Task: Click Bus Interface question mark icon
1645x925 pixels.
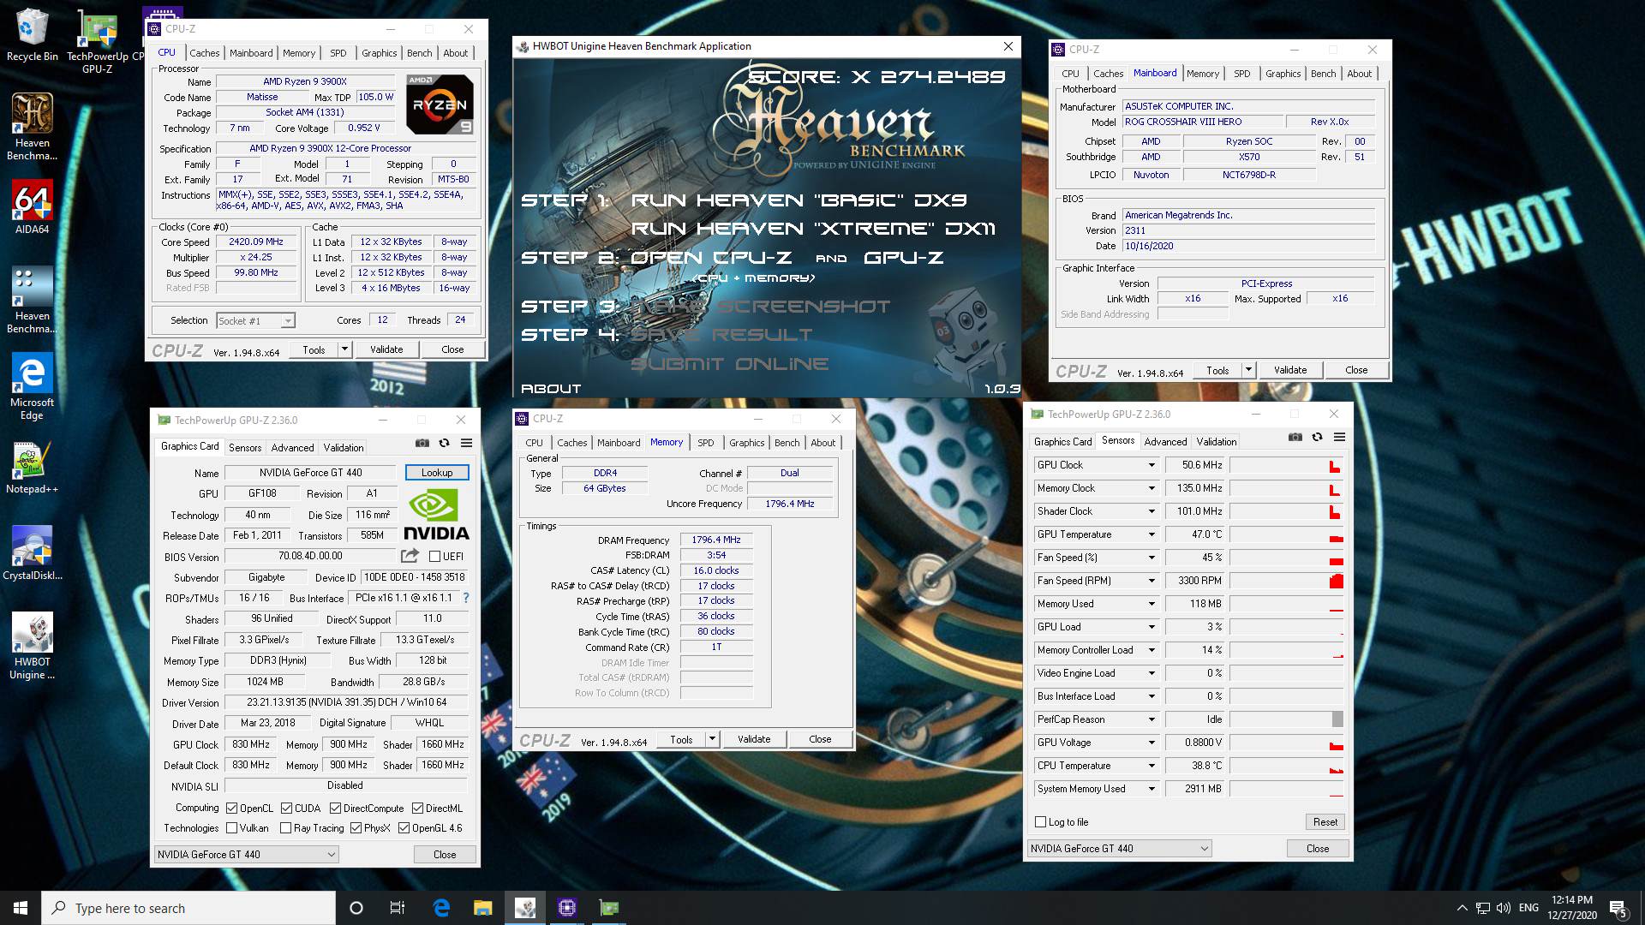Action: point(466,598)
